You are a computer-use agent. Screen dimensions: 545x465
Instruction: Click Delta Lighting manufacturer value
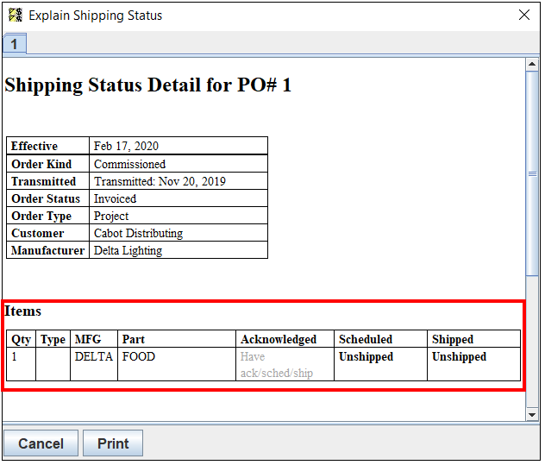pos(128,251)
